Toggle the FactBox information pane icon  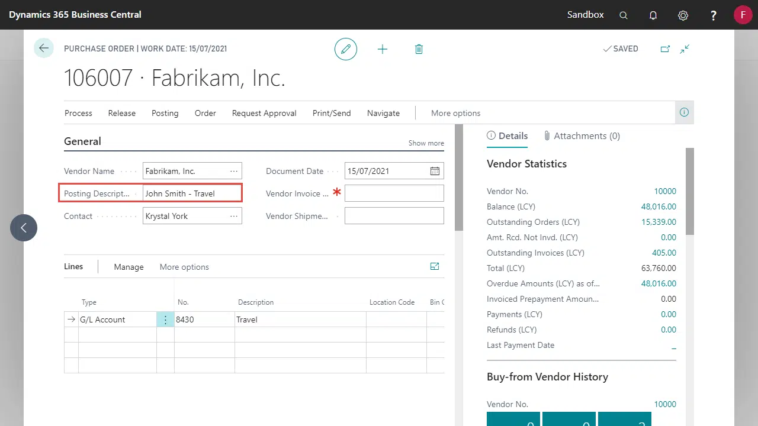tap(684, 112)
